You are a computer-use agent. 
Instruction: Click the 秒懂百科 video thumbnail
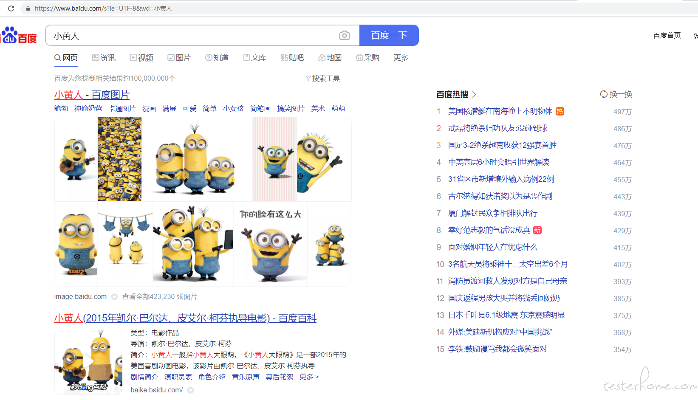pos(88,361)
